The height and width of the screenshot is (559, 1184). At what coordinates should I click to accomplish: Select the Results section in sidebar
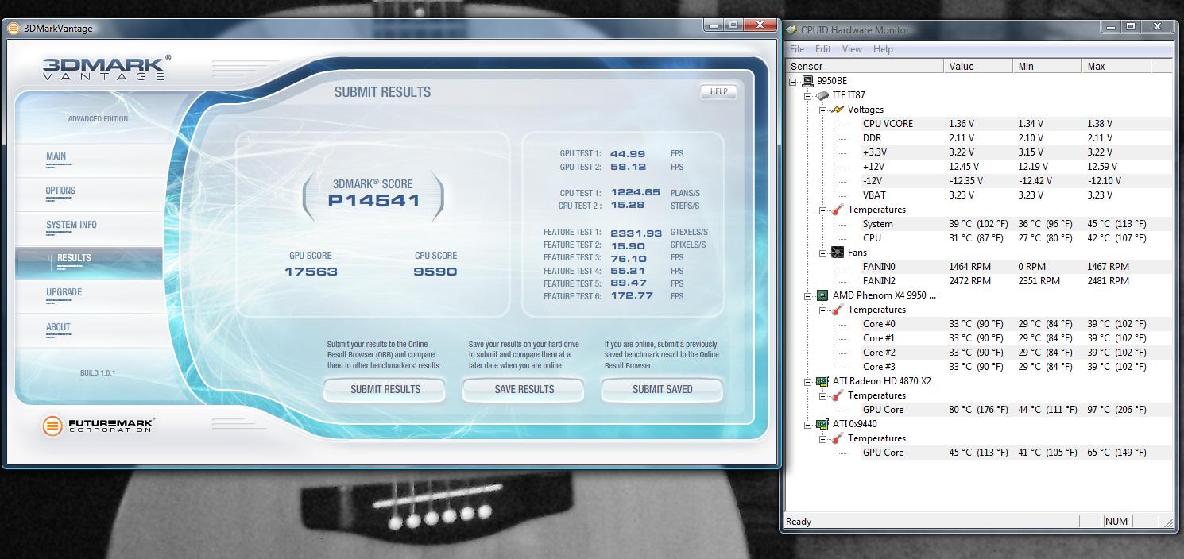89,263
